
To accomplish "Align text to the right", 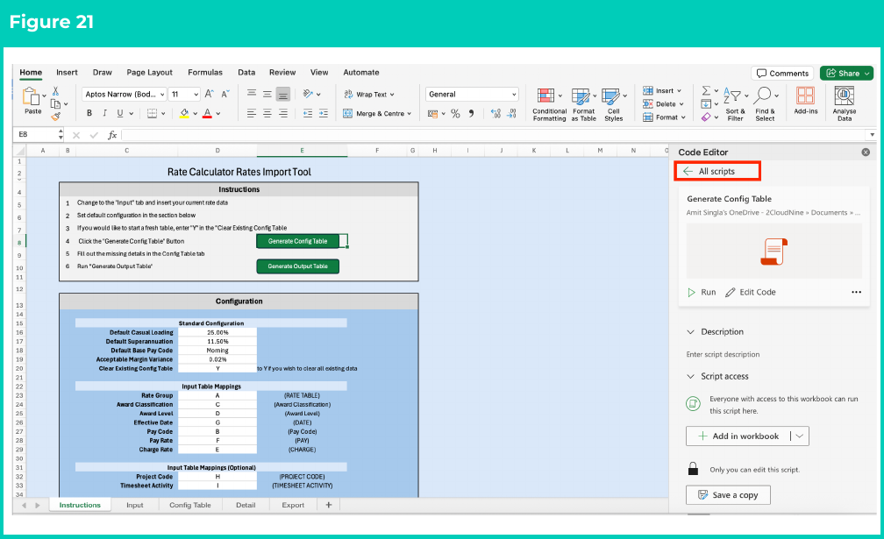I will (283, 113).
